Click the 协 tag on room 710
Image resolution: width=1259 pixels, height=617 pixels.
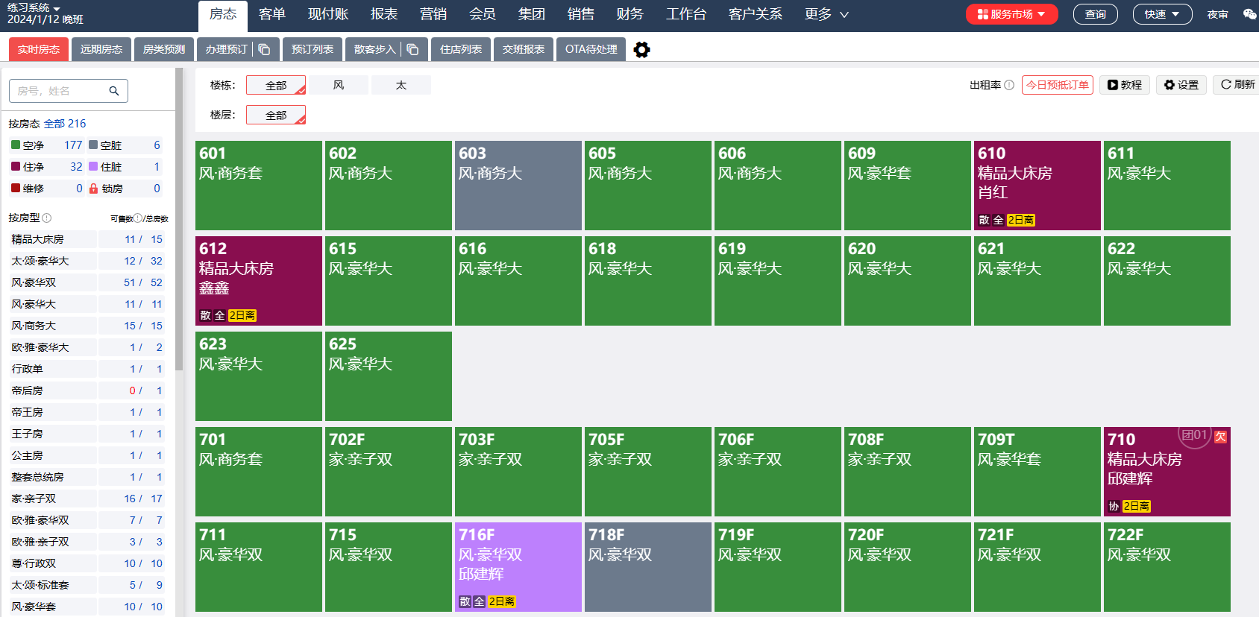click(1114, 506)
